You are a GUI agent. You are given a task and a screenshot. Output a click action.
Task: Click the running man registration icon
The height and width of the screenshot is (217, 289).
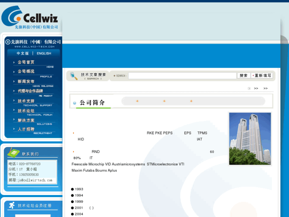pyautogui.click(x=12, y=205)
